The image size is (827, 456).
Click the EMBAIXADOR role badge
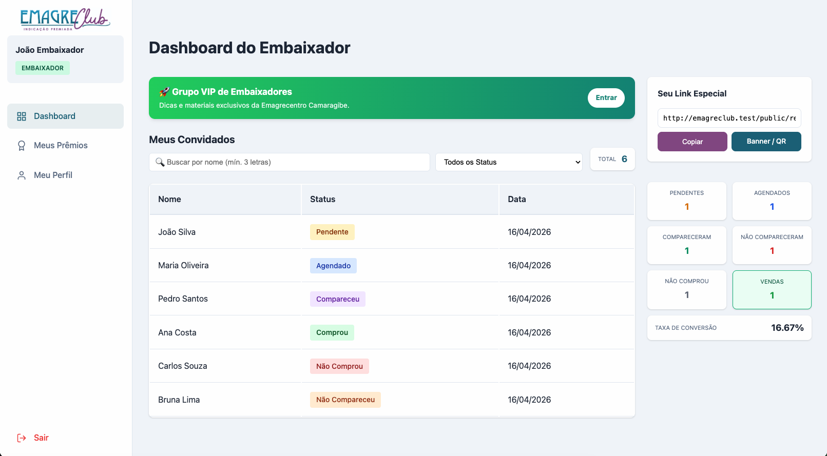(43, 68)
